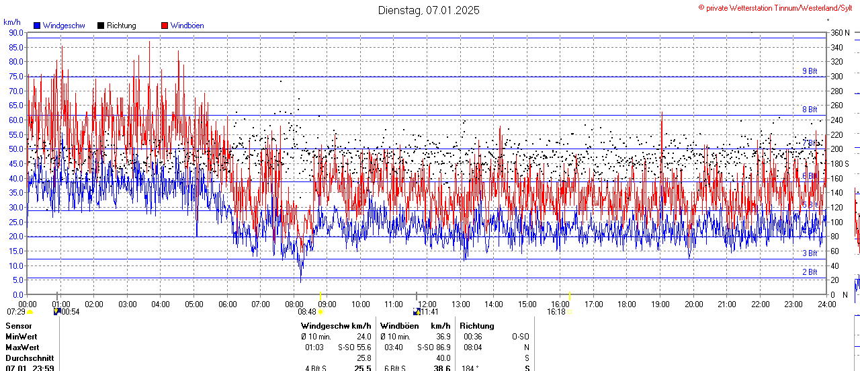Click the current gust value 38.6

pyautogui.click(x=442, y=368)
